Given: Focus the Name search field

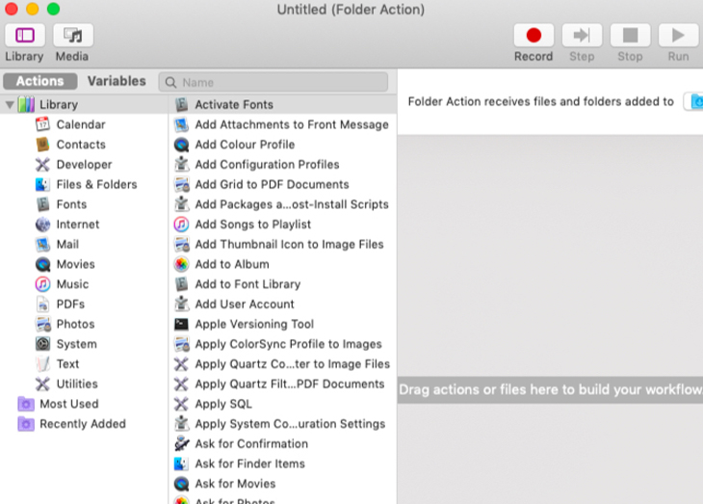Looking at the screenshot, I should point(273,82).
